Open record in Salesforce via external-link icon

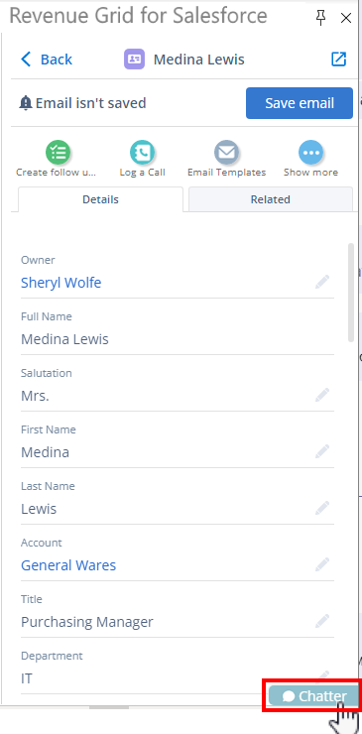click(x=338, y=60)
